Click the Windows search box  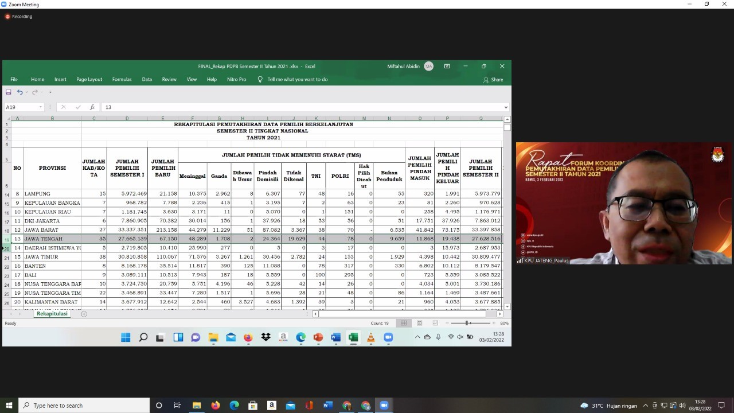click(83, 406)
